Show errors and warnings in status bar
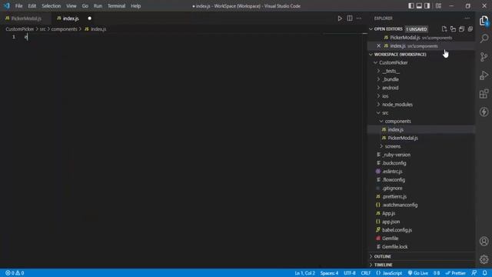Viewport: 492px width, 277px height. click(15, 273)
